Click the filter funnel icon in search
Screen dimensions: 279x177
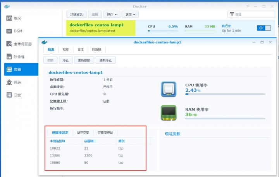232,14
